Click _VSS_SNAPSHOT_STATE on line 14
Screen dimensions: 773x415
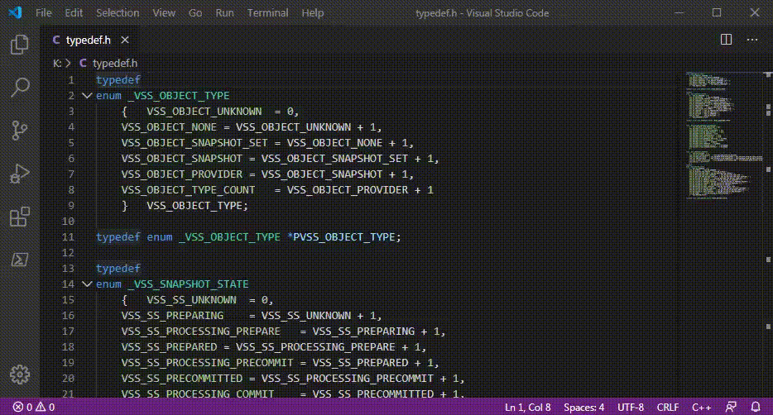[188, 284]
